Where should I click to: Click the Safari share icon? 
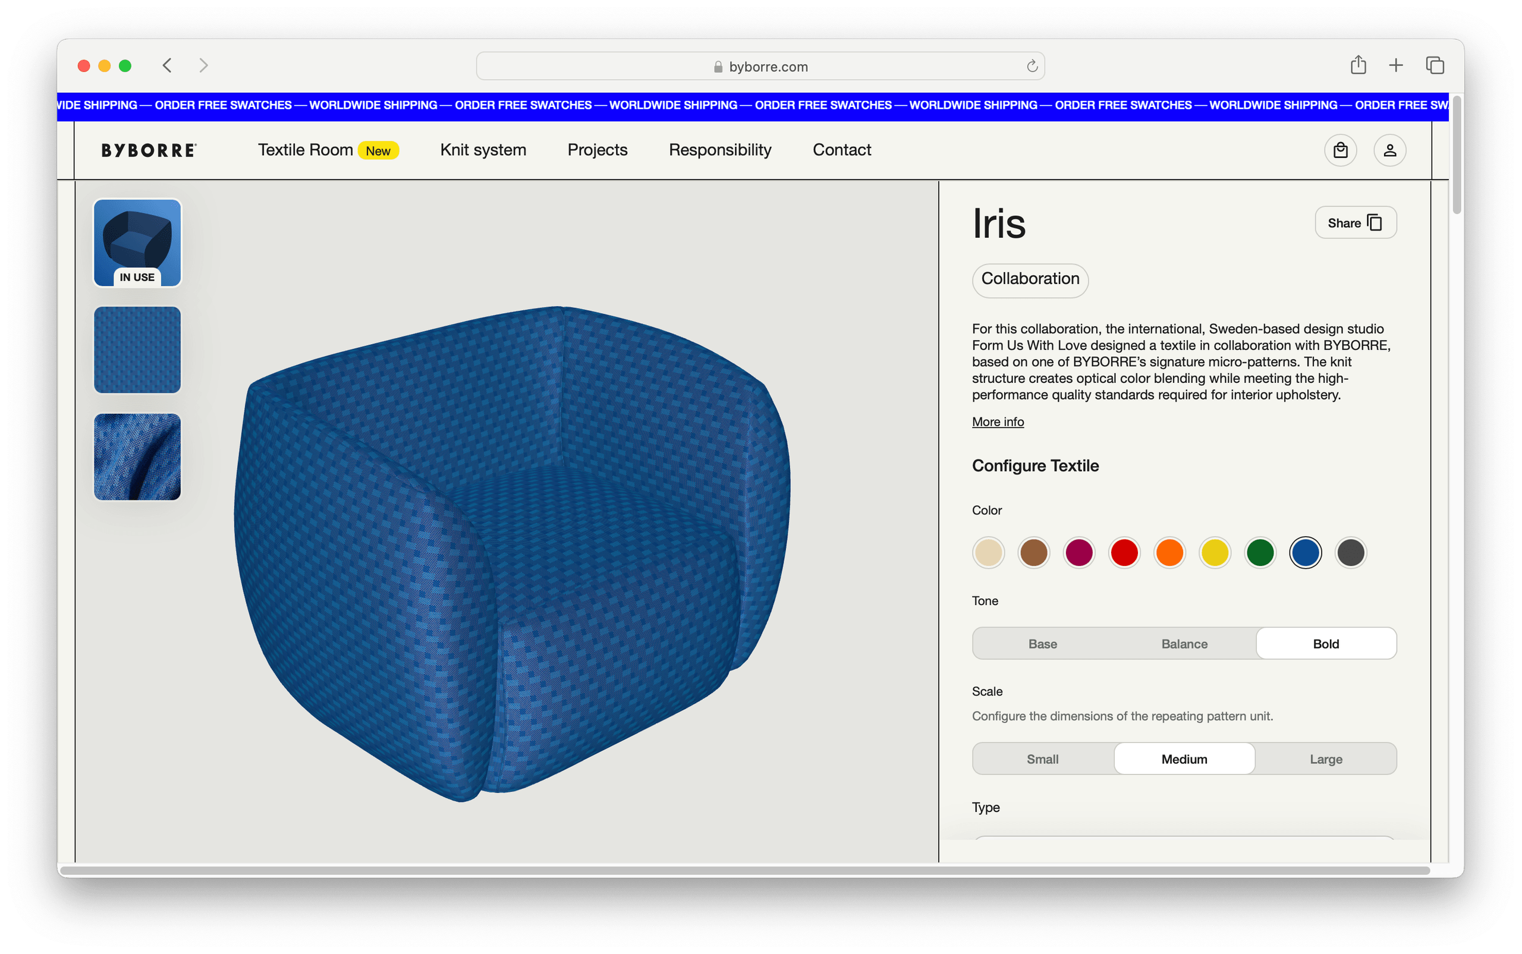pyautogui.click(x=1358, y=65)
